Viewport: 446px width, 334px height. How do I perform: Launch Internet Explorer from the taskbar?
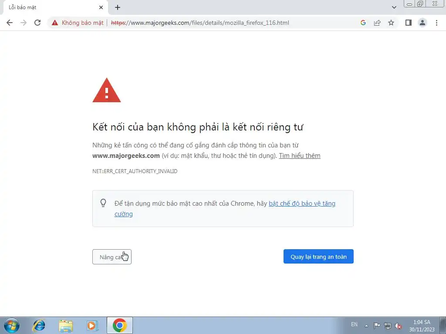pyautogui.click(x=39, y=325)
